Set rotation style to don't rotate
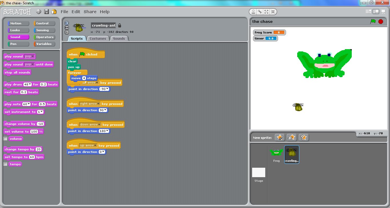This screenshot has height=208, width=390. [x=67, y=32]
